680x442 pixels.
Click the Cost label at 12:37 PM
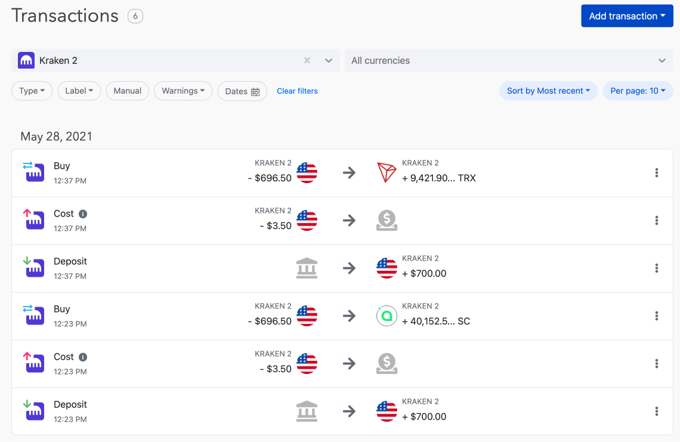coord(64,214)
